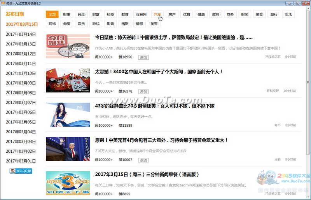
Task: Select the 幽默 category
Action: point(125,24)
